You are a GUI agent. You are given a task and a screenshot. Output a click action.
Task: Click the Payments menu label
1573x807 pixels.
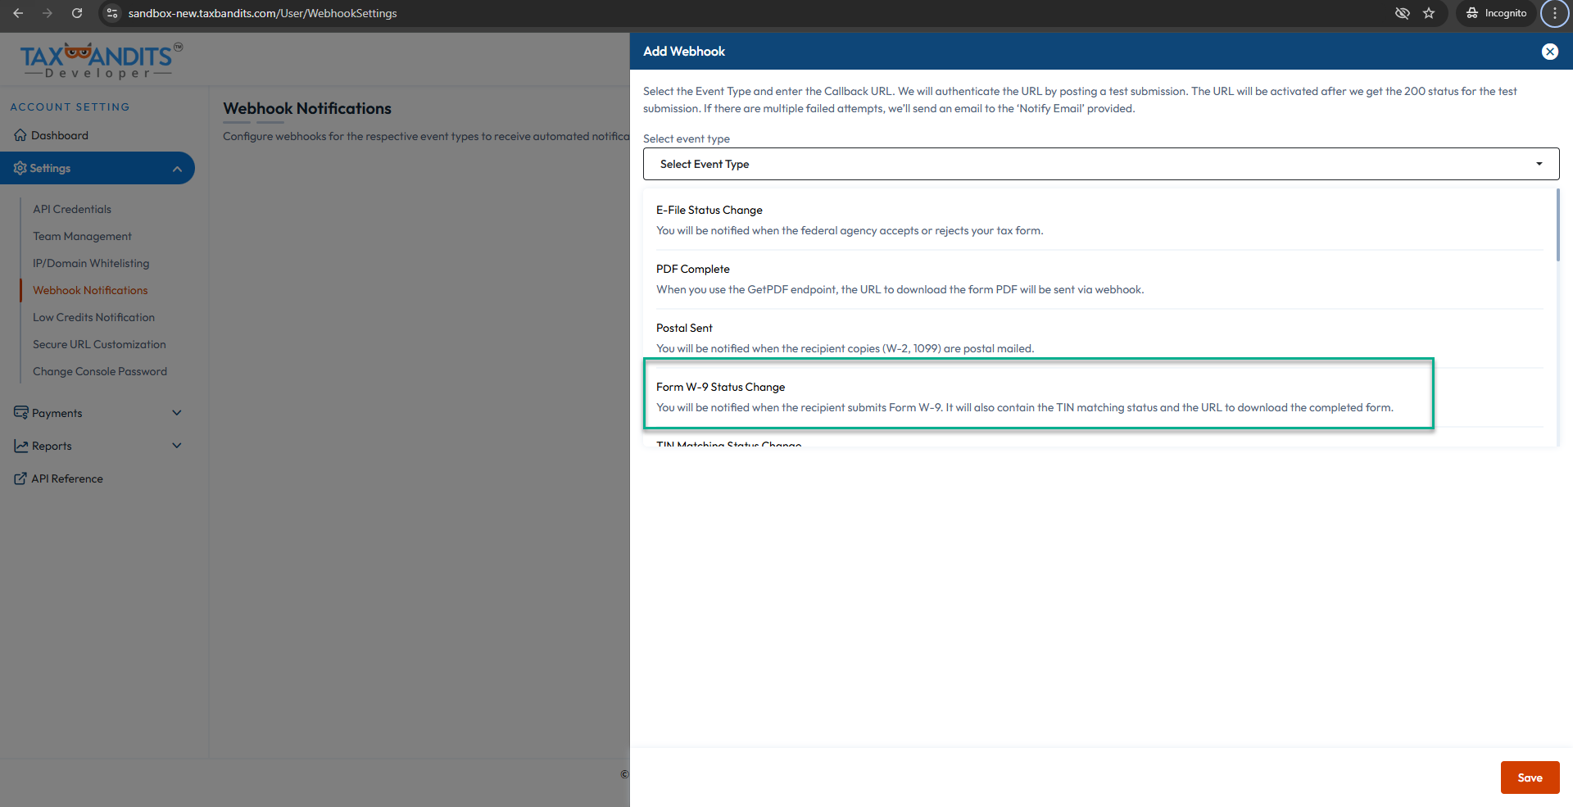click(x=57, y=413)
